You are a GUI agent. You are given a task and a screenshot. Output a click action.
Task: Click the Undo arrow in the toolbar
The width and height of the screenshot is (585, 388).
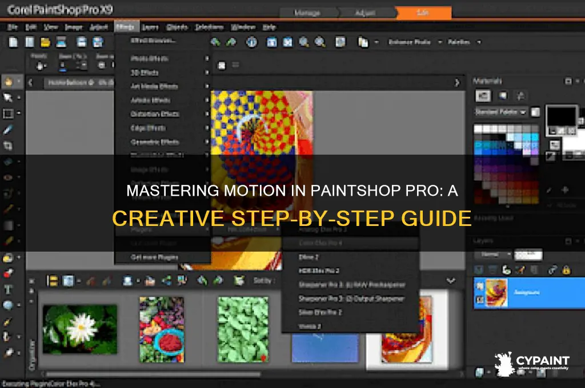tap(215, 42)
